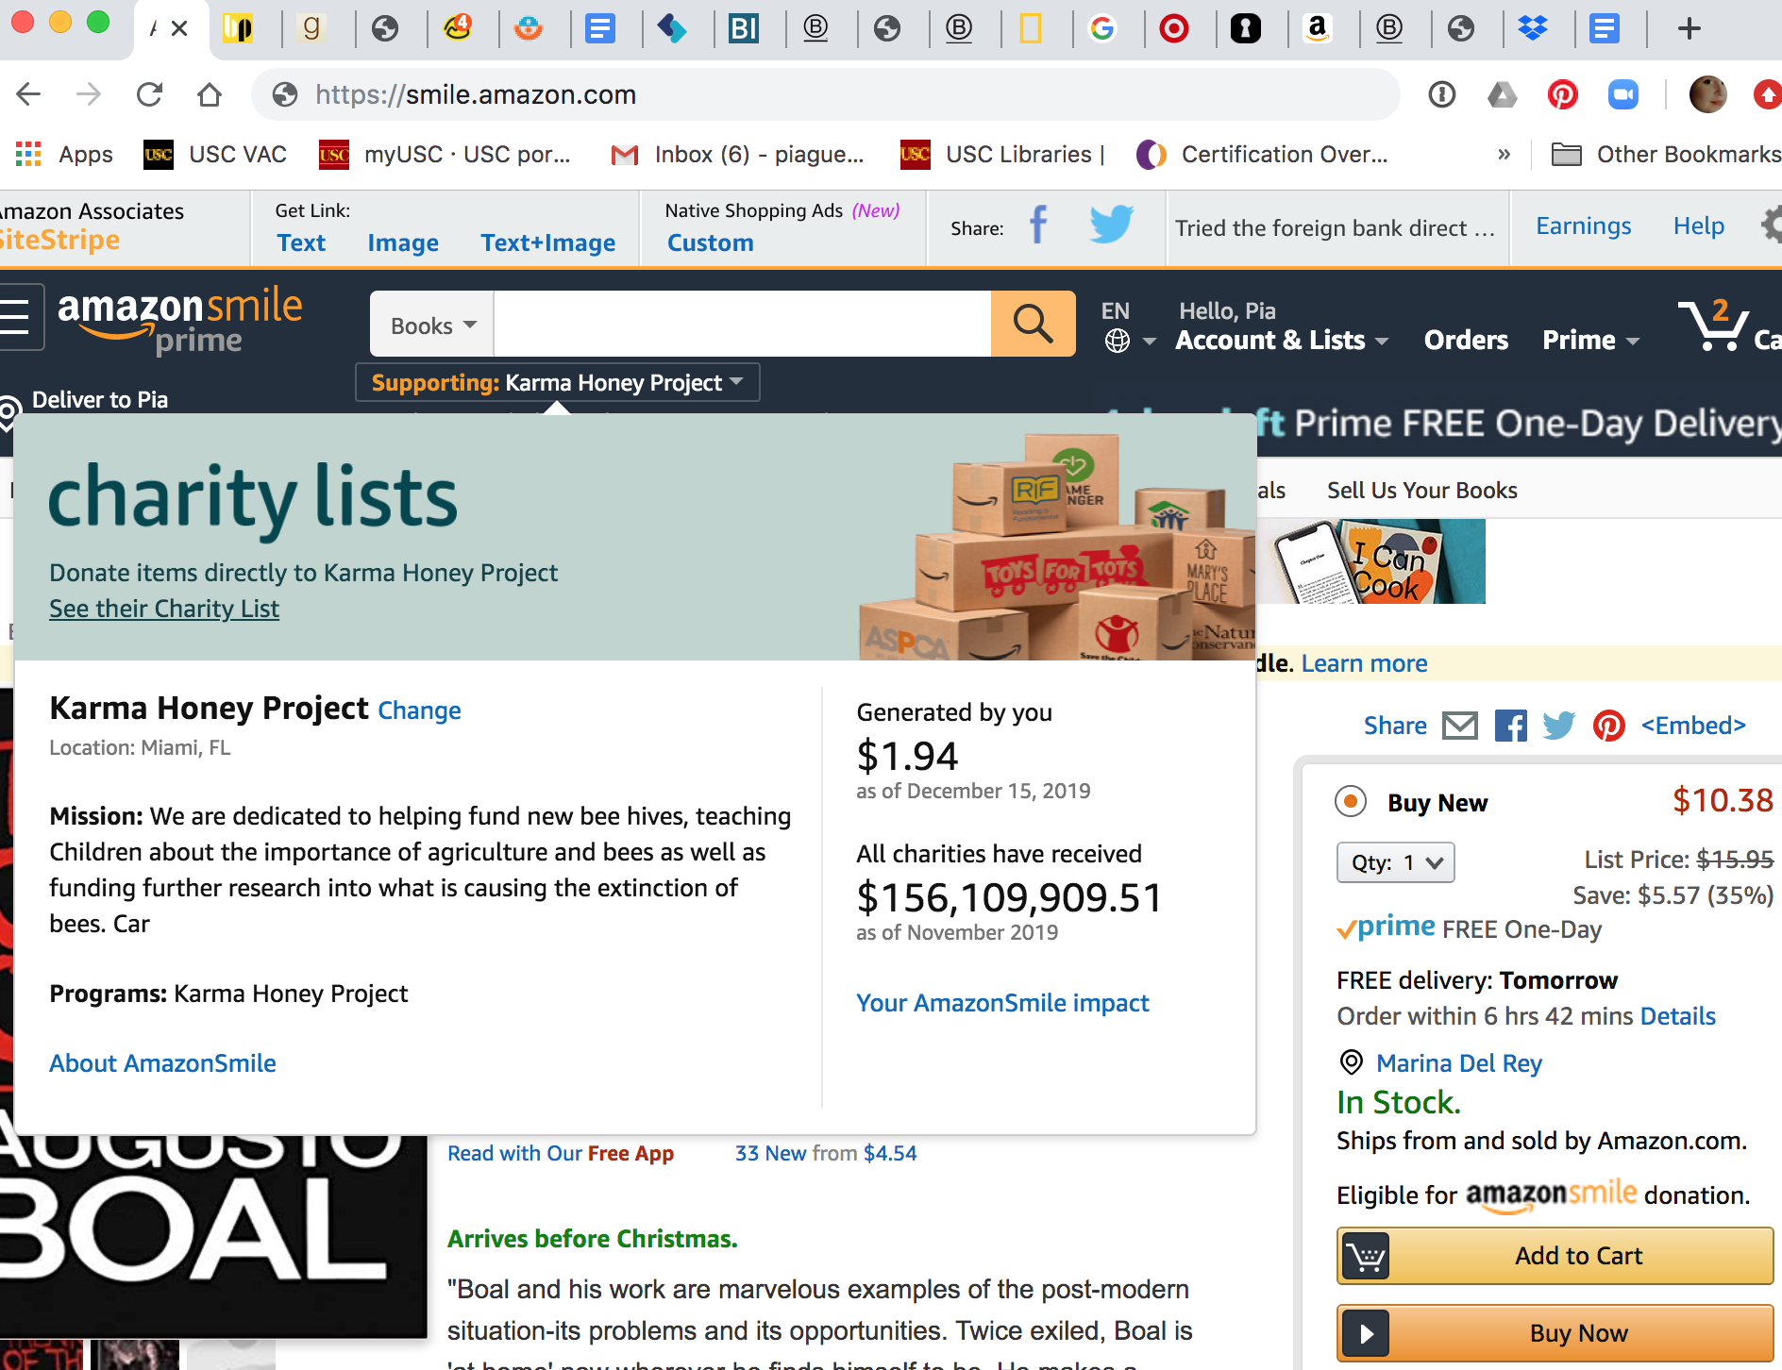The image size is (1782, 1370).
Task: Go to Orders in the navigation
Action: click(x=1466, y=340)
